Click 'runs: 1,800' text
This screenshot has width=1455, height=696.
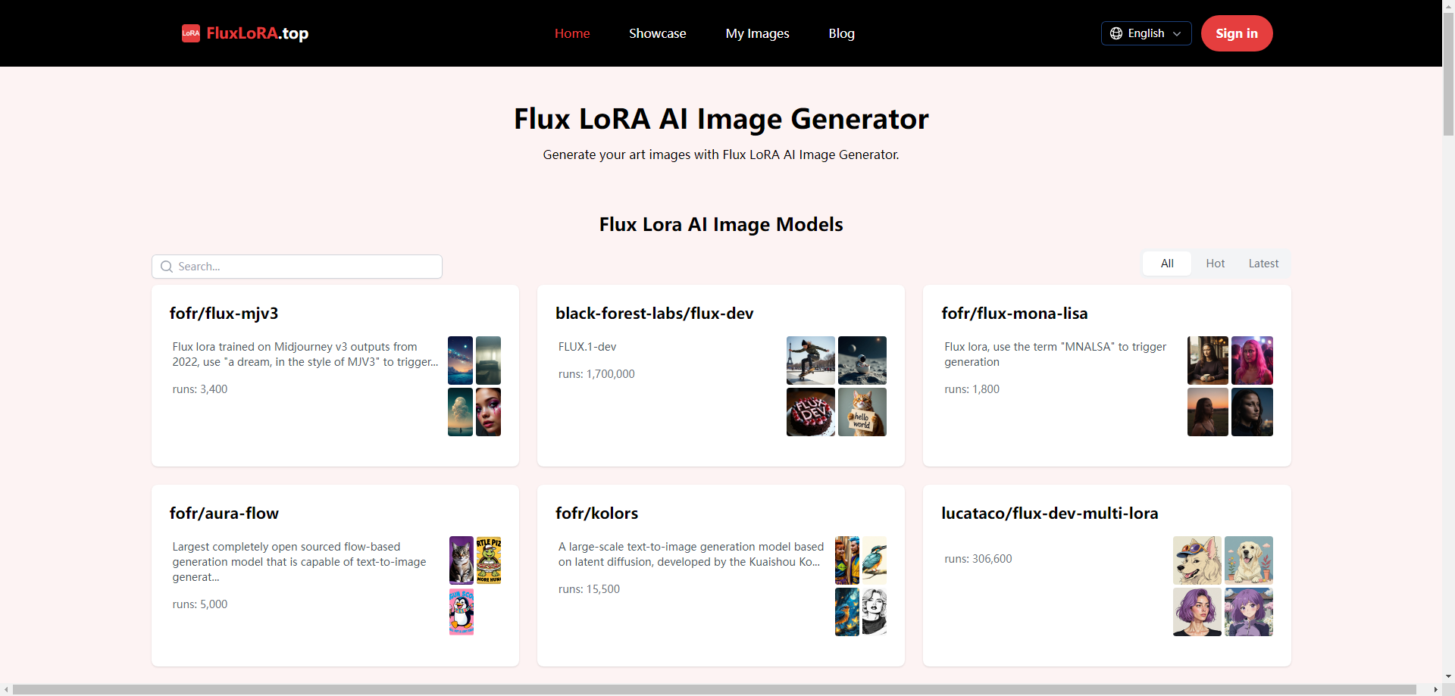[x=972, y=389]
